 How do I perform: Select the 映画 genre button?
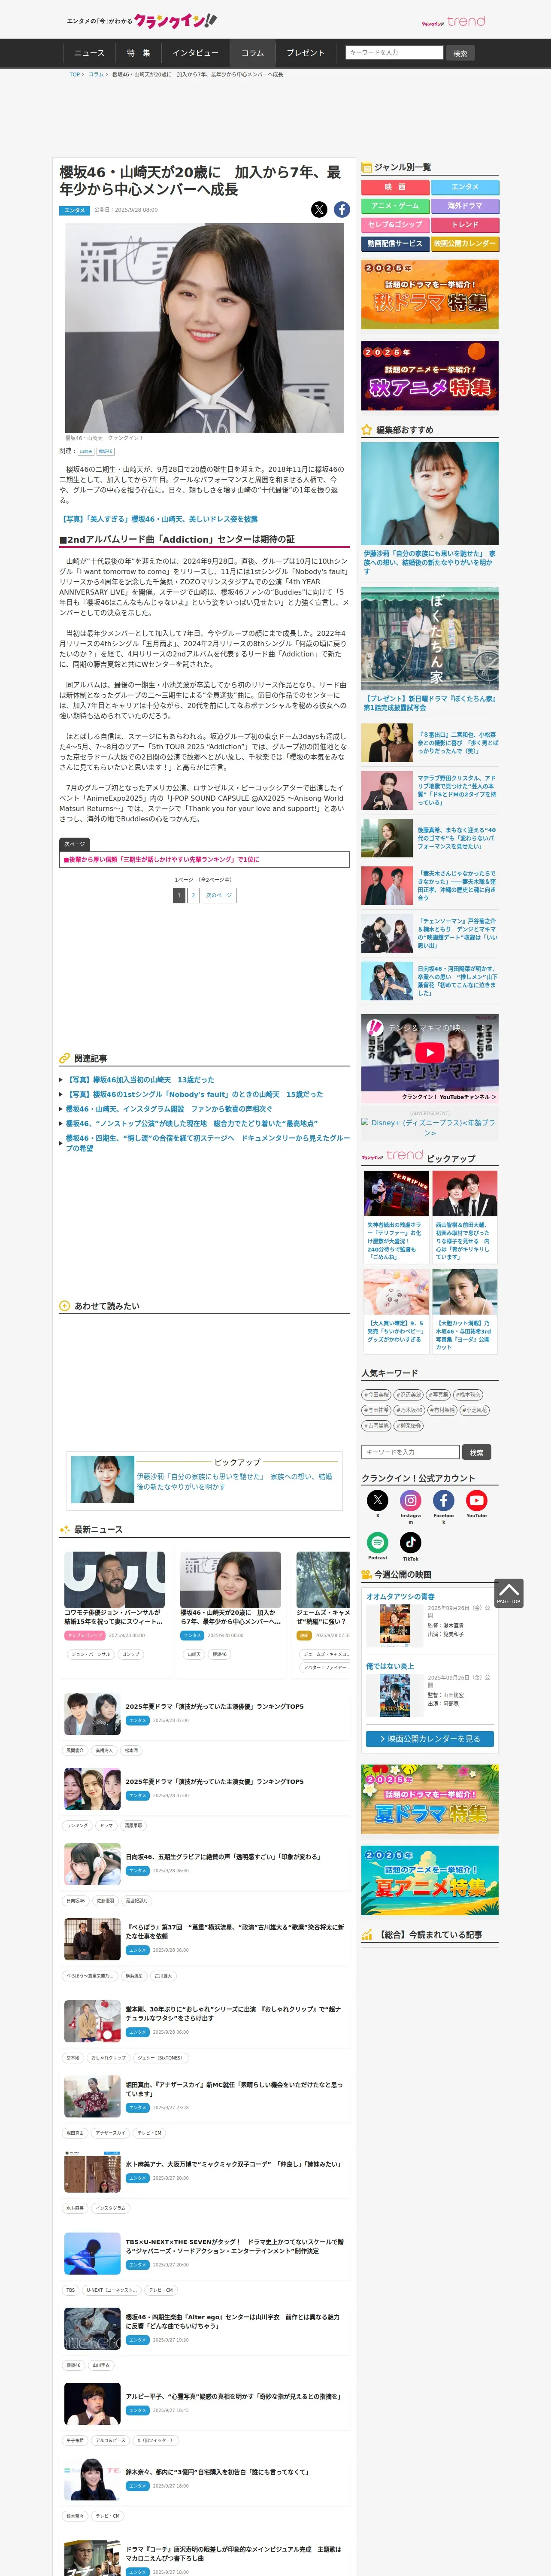(395, 187)
